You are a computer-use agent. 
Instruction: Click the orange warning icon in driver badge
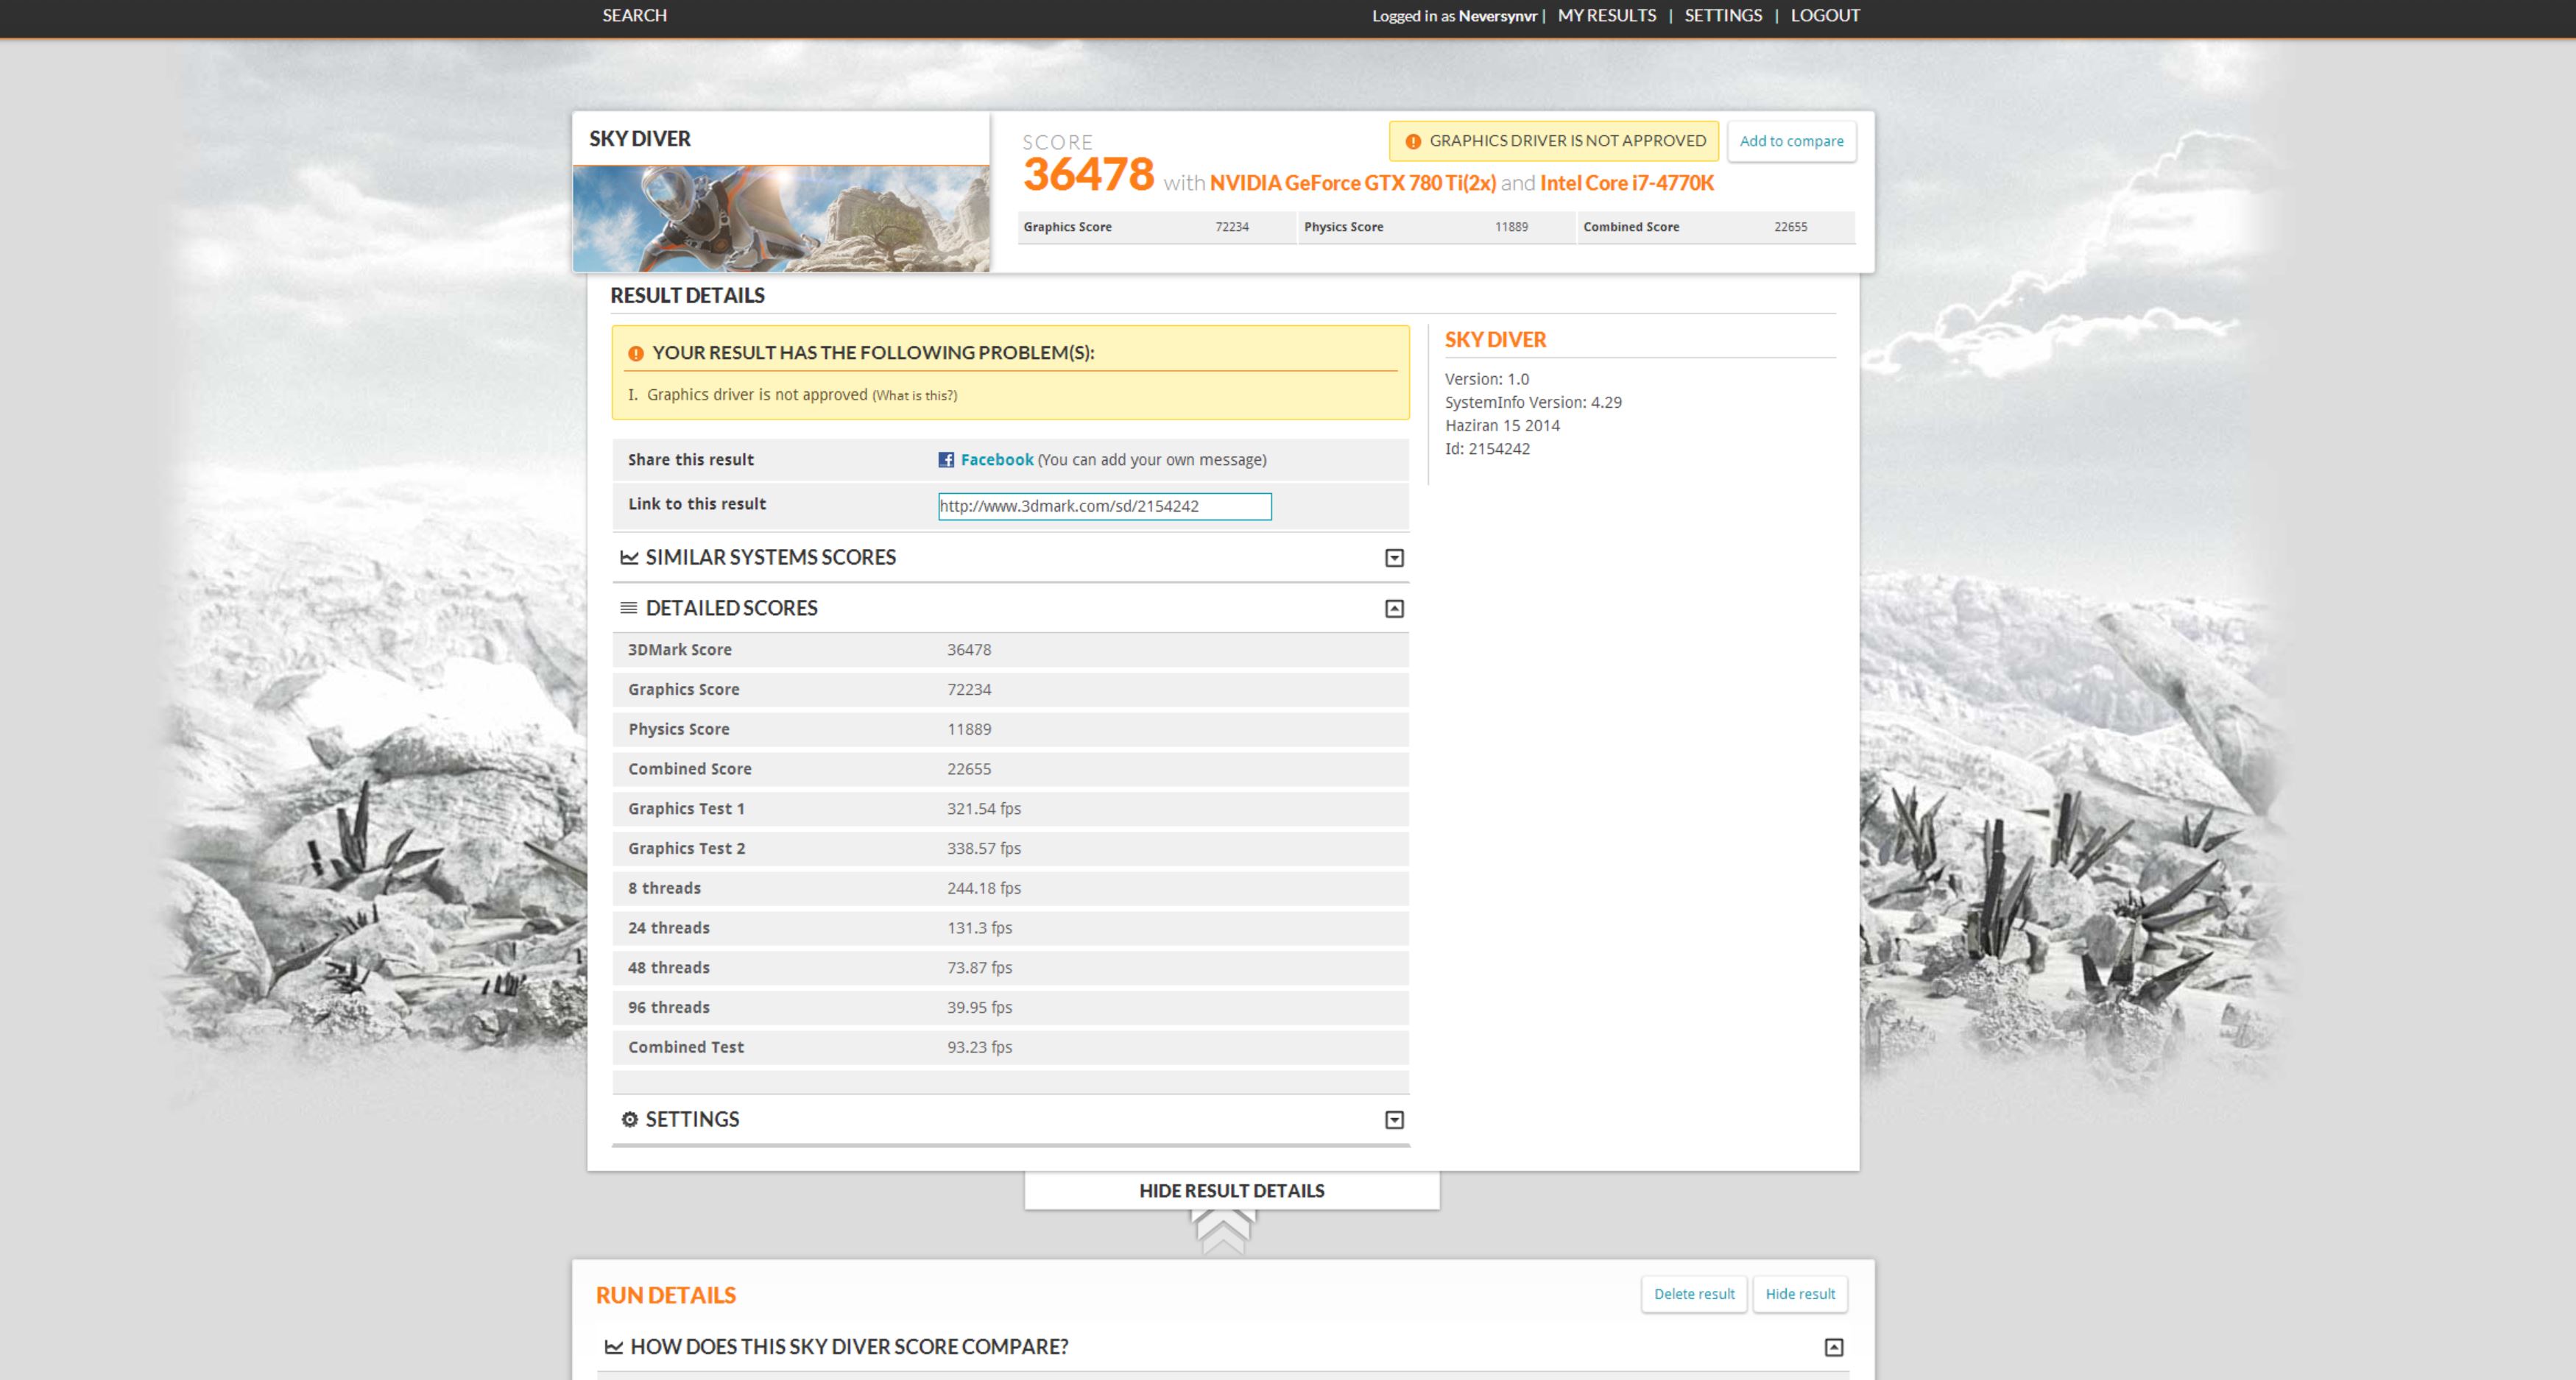point(1412,142)
